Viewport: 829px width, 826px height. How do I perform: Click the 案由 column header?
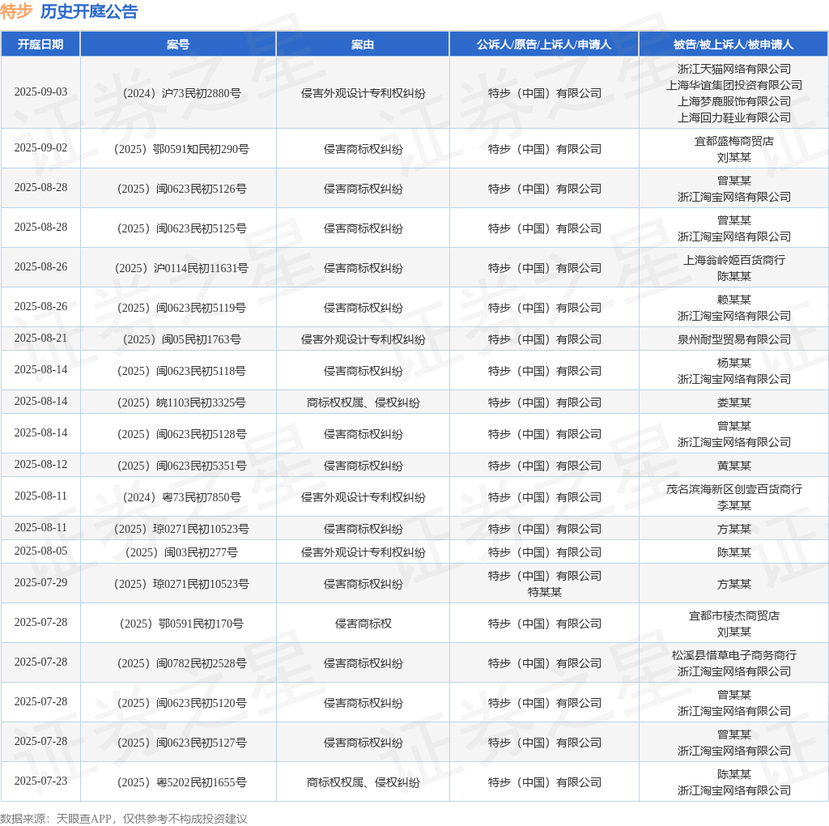coord(363,45)
